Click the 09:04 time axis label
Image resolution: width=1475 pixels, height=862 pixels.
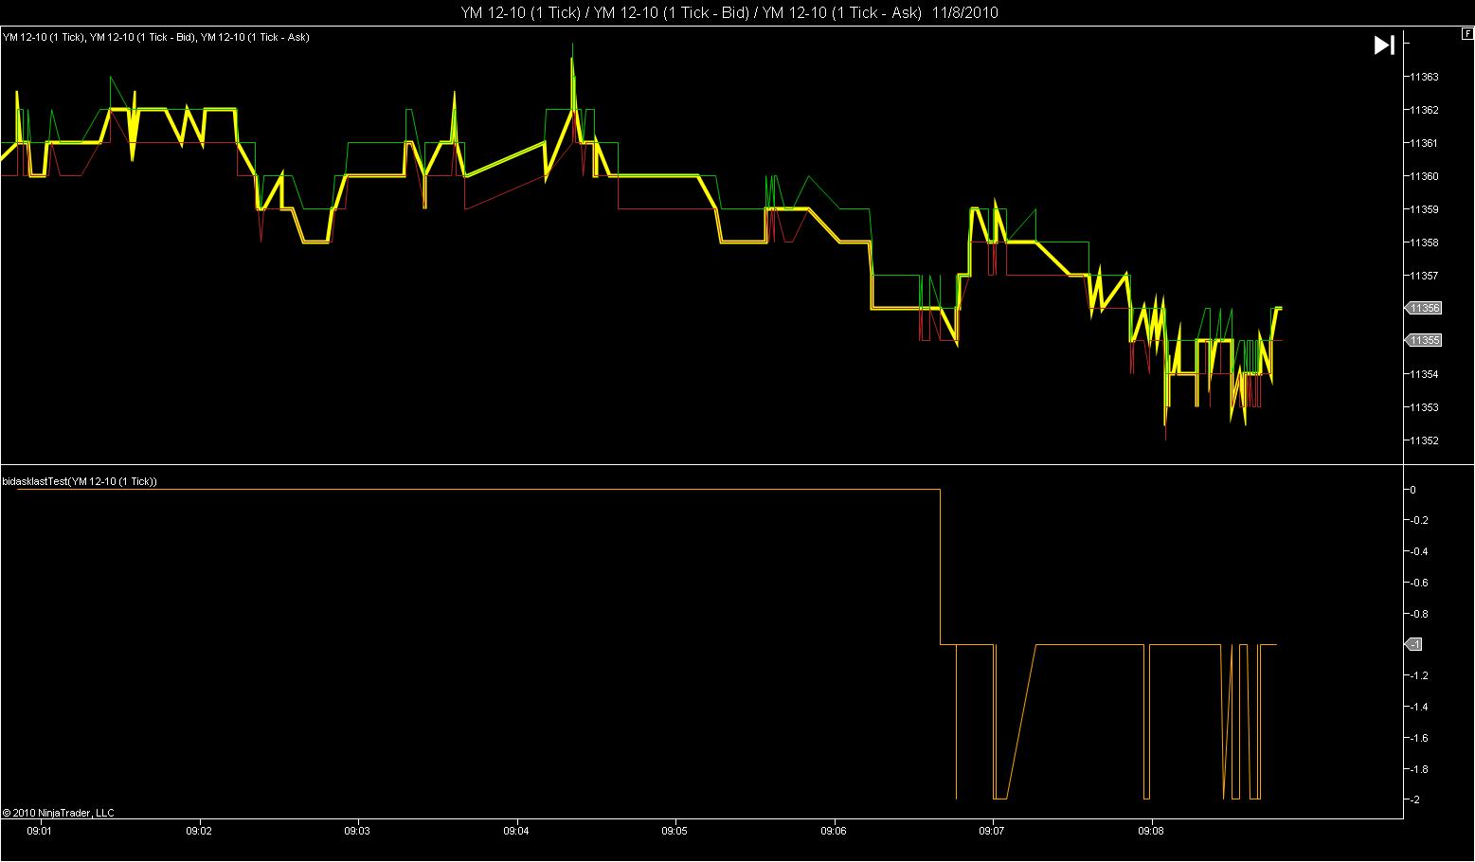pos(516,832)
